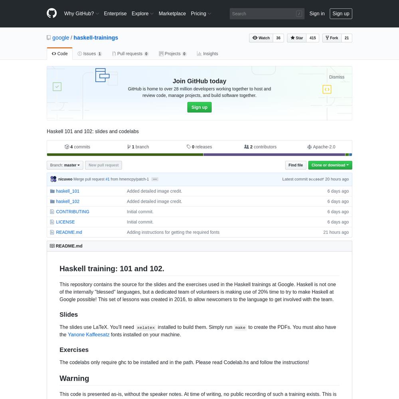Screen dimensions: 399x399
Task: View the 2 contributors page
Action: click(260, 147)
